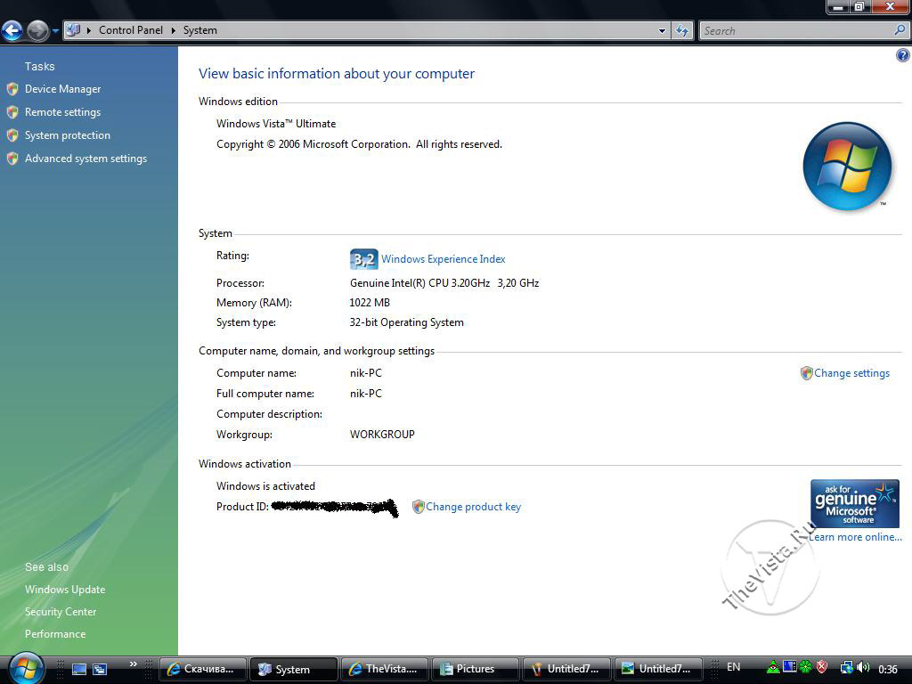
Task: Open Remote settings link
Action: click(x=62, y=112)
